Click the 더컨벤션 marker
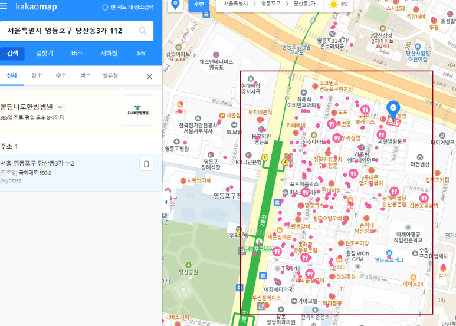This screenshot has width=456, height=326. 419,157
